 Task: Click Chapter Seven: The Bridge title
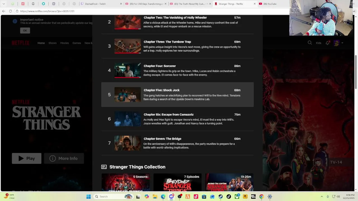click(x=162, y=139)
